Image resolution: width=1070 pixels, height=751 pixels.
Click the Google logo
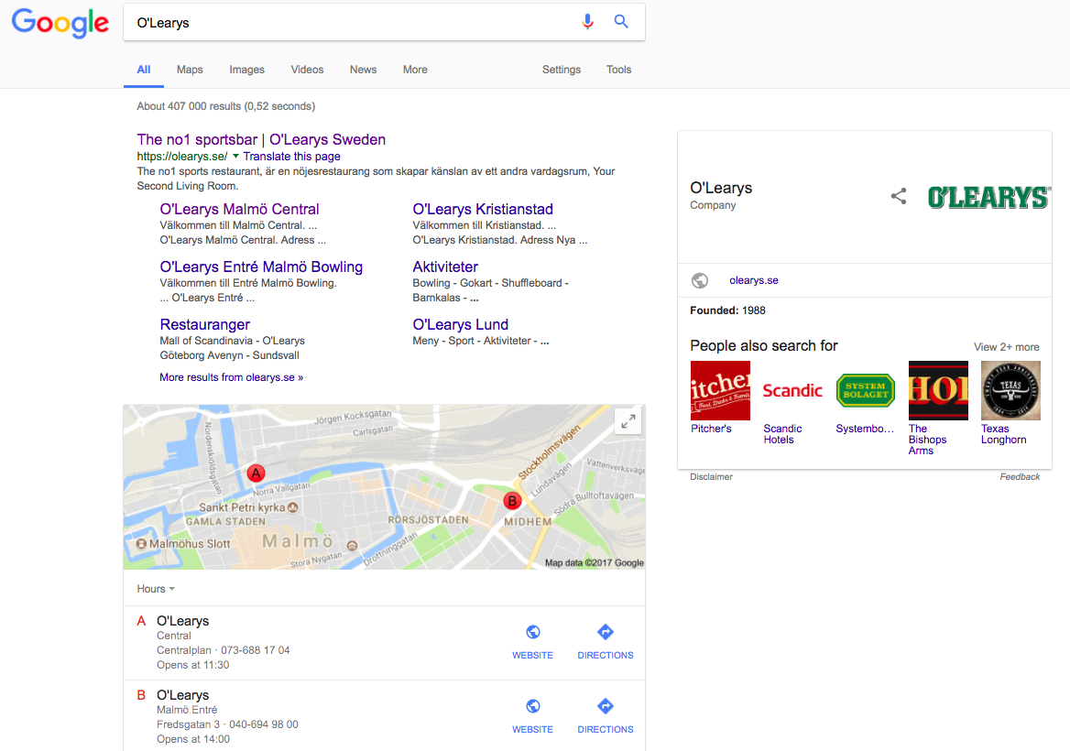point(60,23)
